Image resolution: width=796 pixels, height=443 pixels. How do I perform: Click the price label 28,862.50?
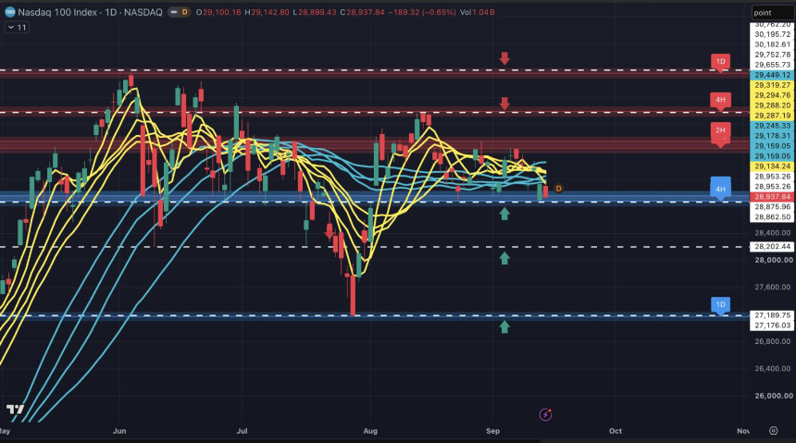pyautogui.click(x=772, y=217)
